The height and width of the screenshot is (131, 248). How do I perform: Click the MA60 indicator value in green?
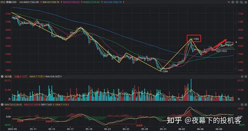tap(92, 2)
